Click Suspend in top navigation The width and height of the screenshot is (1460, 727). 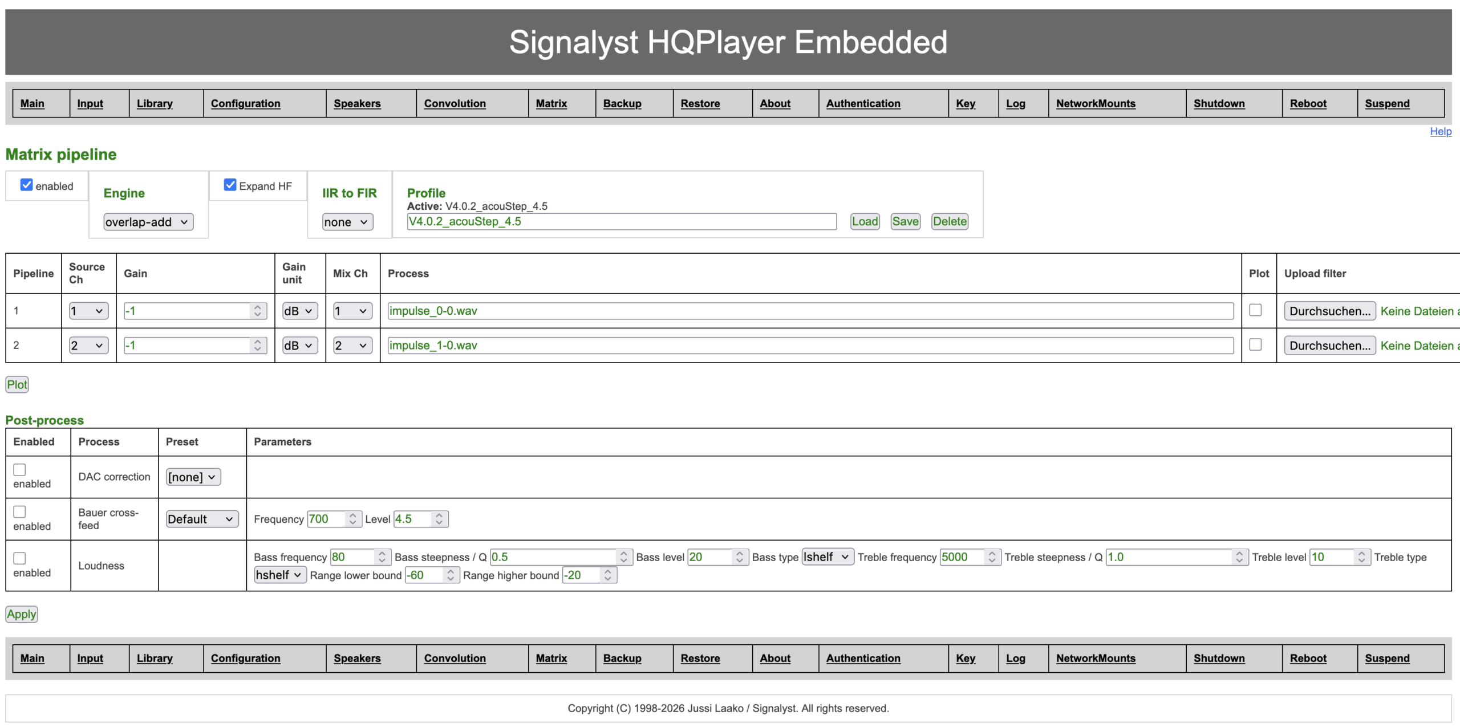(1387, 104)
